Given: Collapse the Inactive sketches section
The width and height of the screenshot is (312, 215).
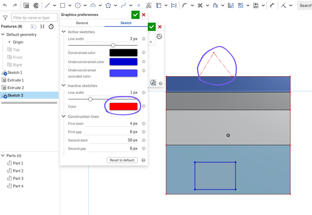Looking at the screenshot, I should (63, 85).
